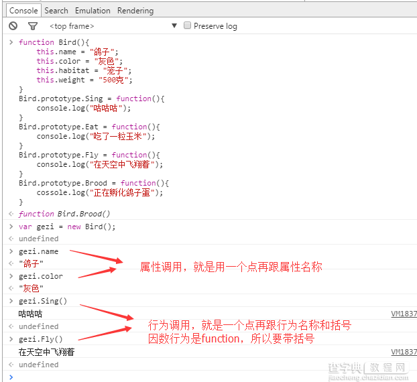Open the Emulation tab
417x382 pixels.
pos(93,11)
